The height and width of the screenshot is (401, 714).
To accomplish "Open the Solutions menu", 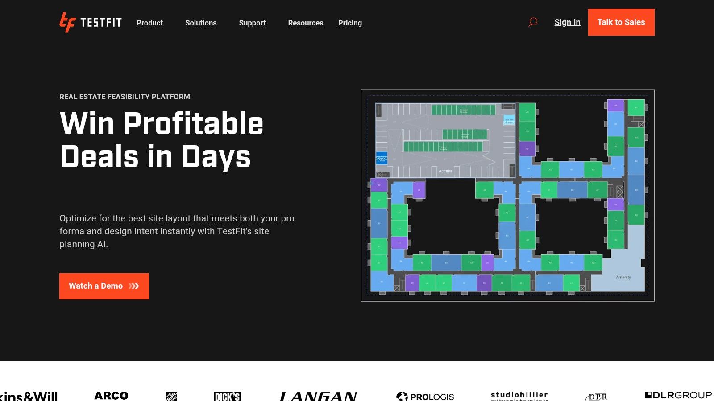I will coord(201,23).
